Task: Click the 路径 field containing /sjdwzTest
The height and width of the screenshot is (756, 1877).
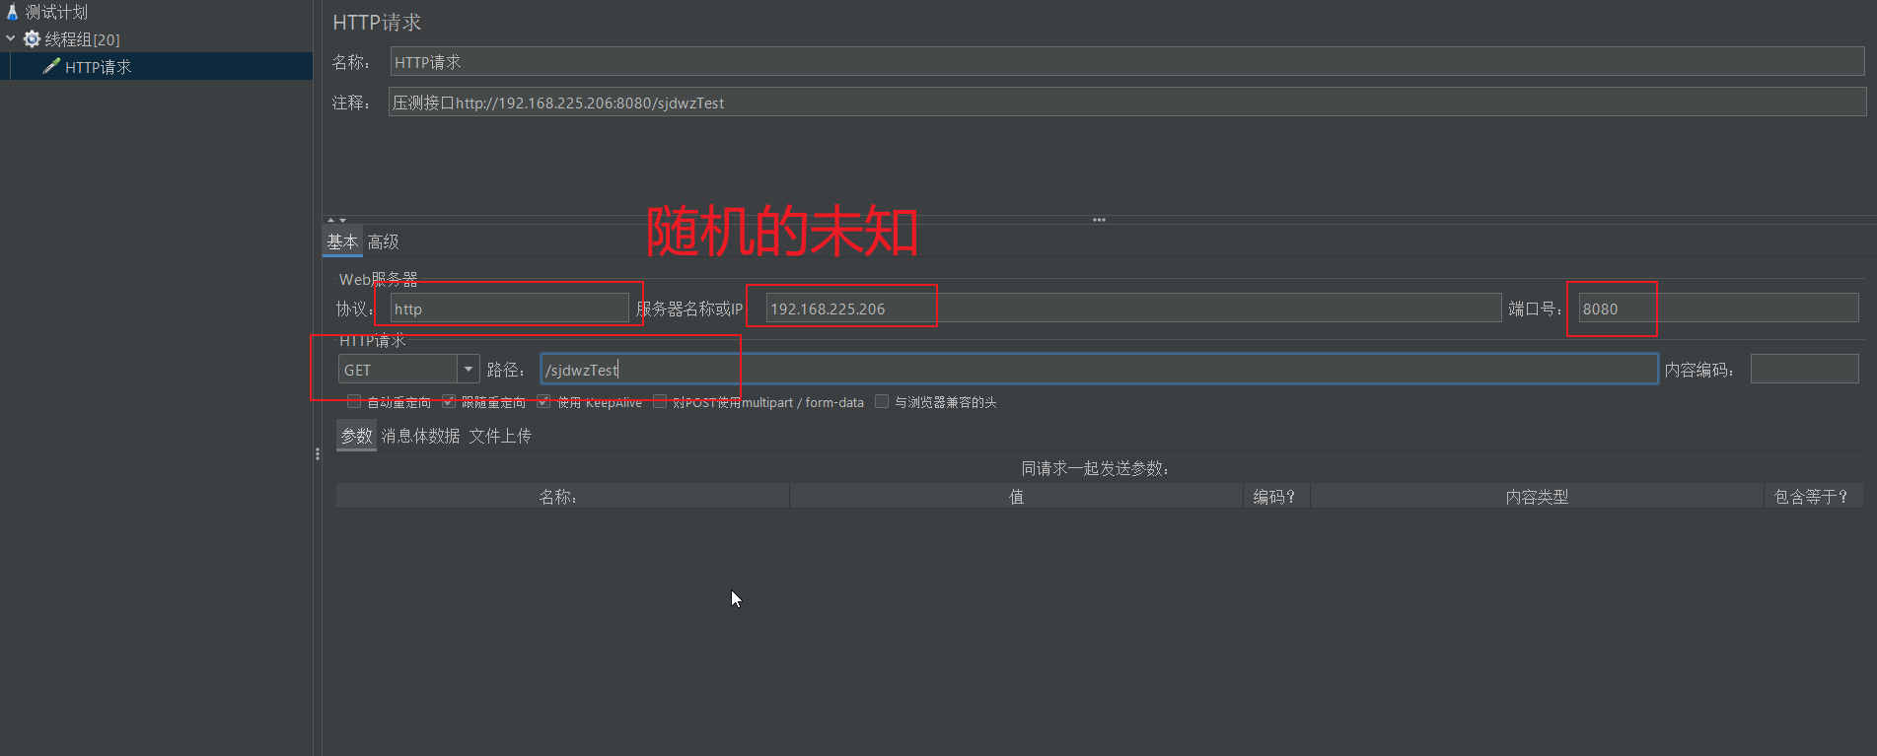Action: point(1099,370)
